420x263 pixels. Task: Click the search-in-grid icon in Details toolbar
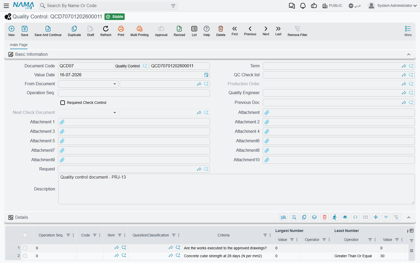pos(283,217)
